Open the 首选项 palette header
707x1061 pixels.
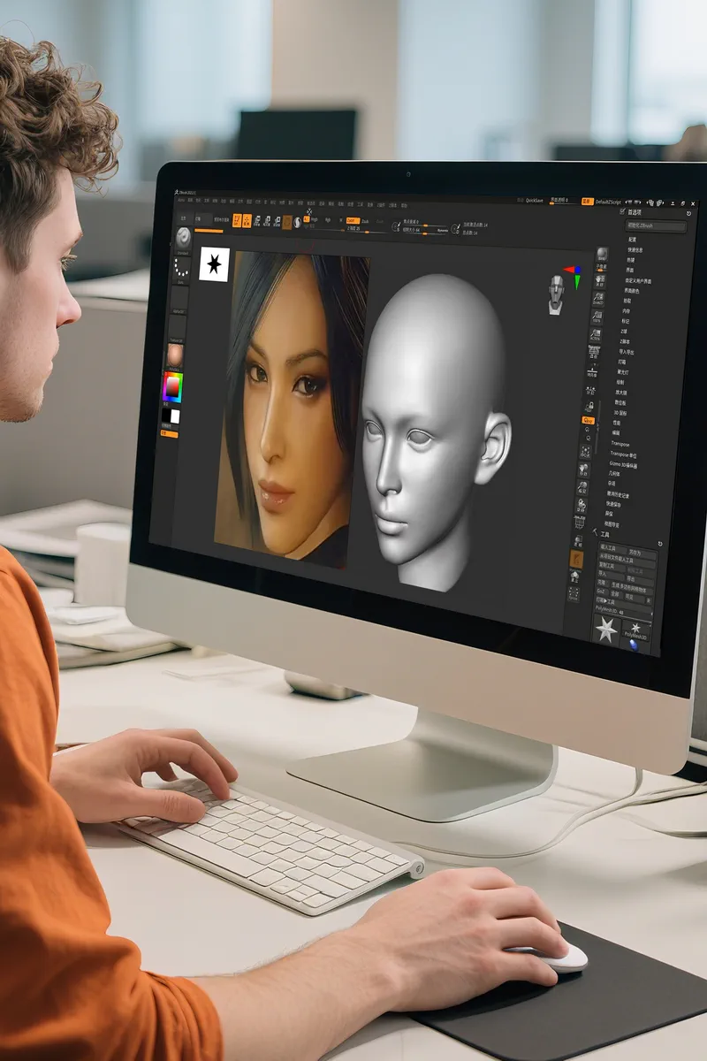[634, 212]
